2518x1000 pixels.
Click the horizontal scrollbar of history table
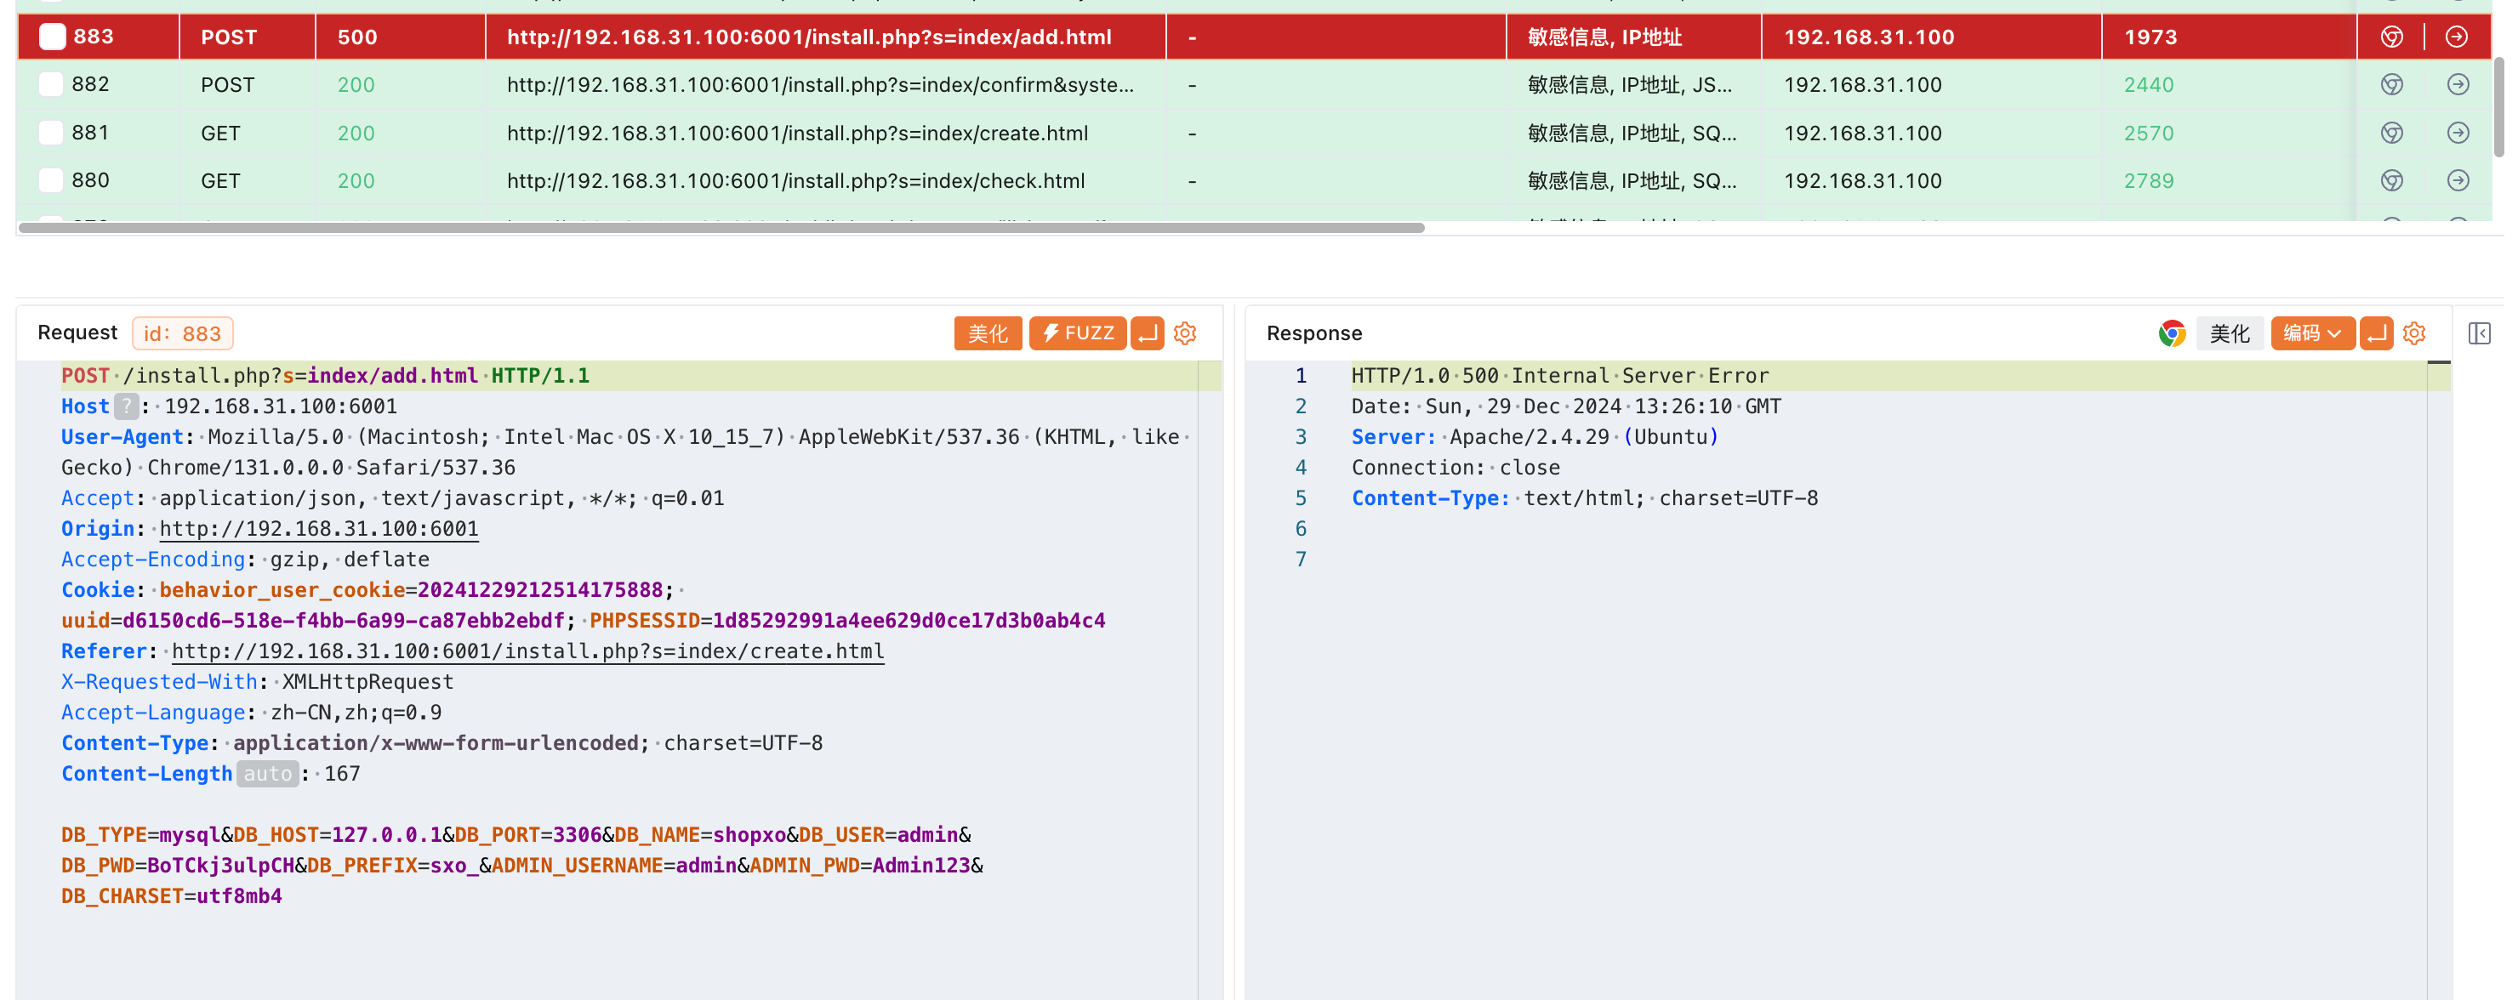click(x=721, y=228)
